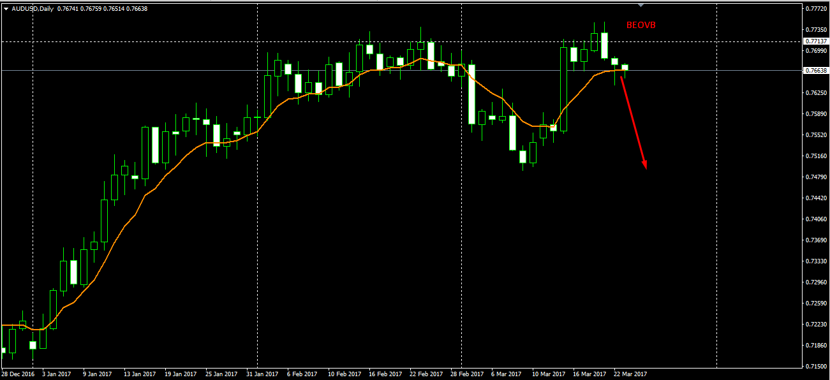Click the 19 Jan 2017 date label
This screenshot has height=380, width=830.
click(x=181, y=375)
